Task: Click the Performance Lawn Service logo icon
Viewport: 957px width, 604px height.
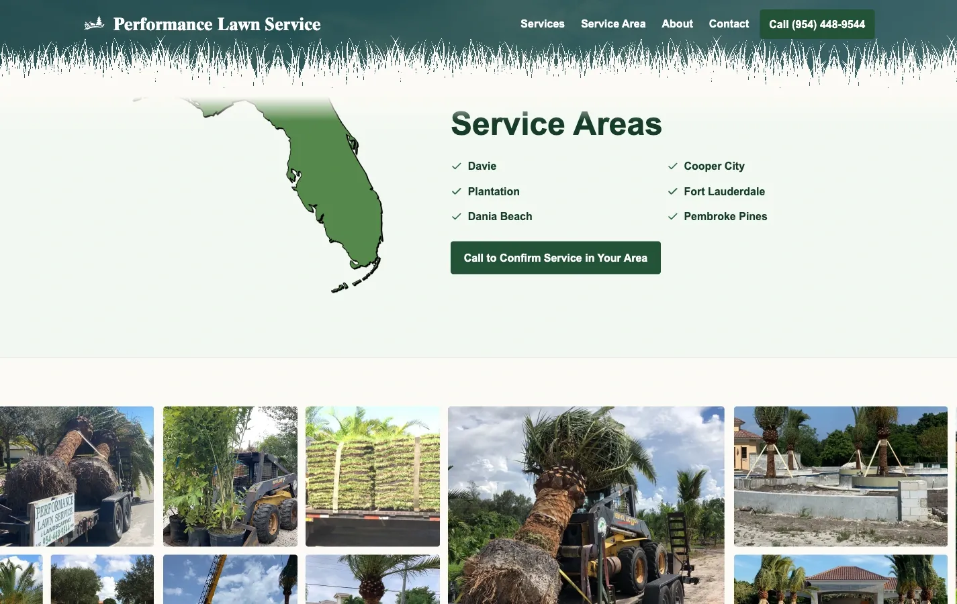Action: 94,23
